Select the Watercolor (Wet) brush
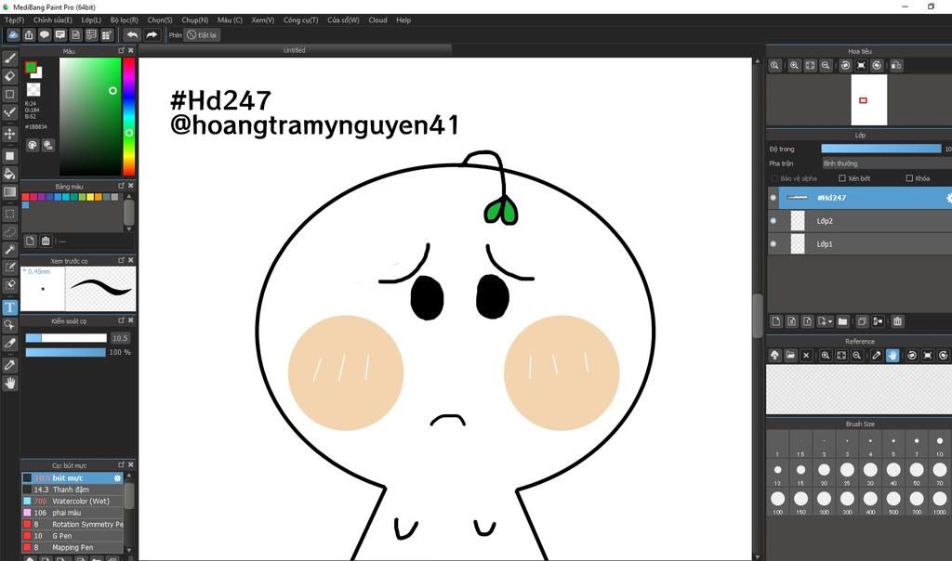 point(73,501)
